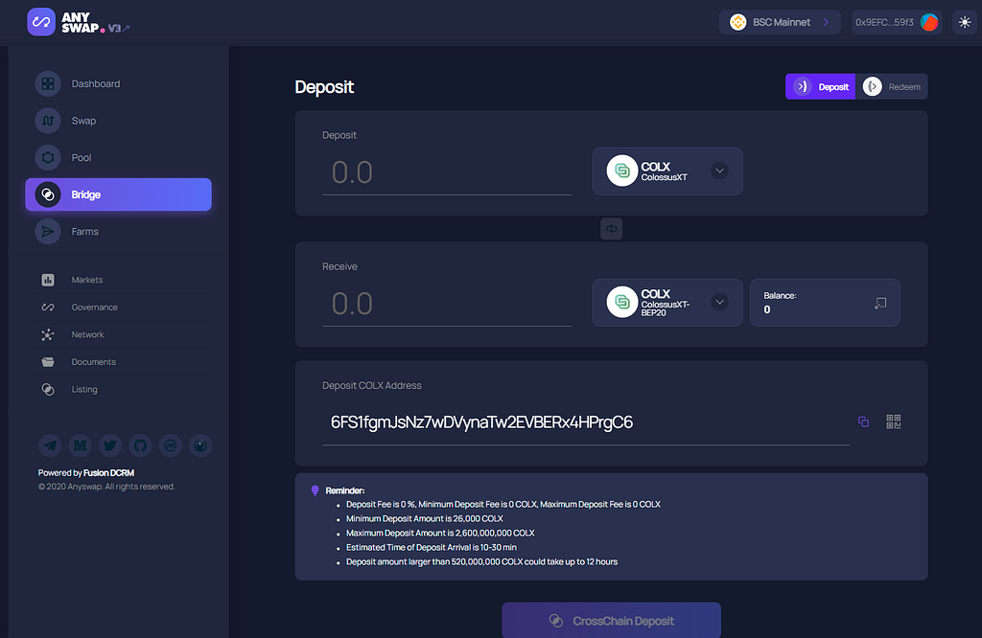Click the Markets chart icon
The height and width of the screenshot is (638, 982).
48,280
